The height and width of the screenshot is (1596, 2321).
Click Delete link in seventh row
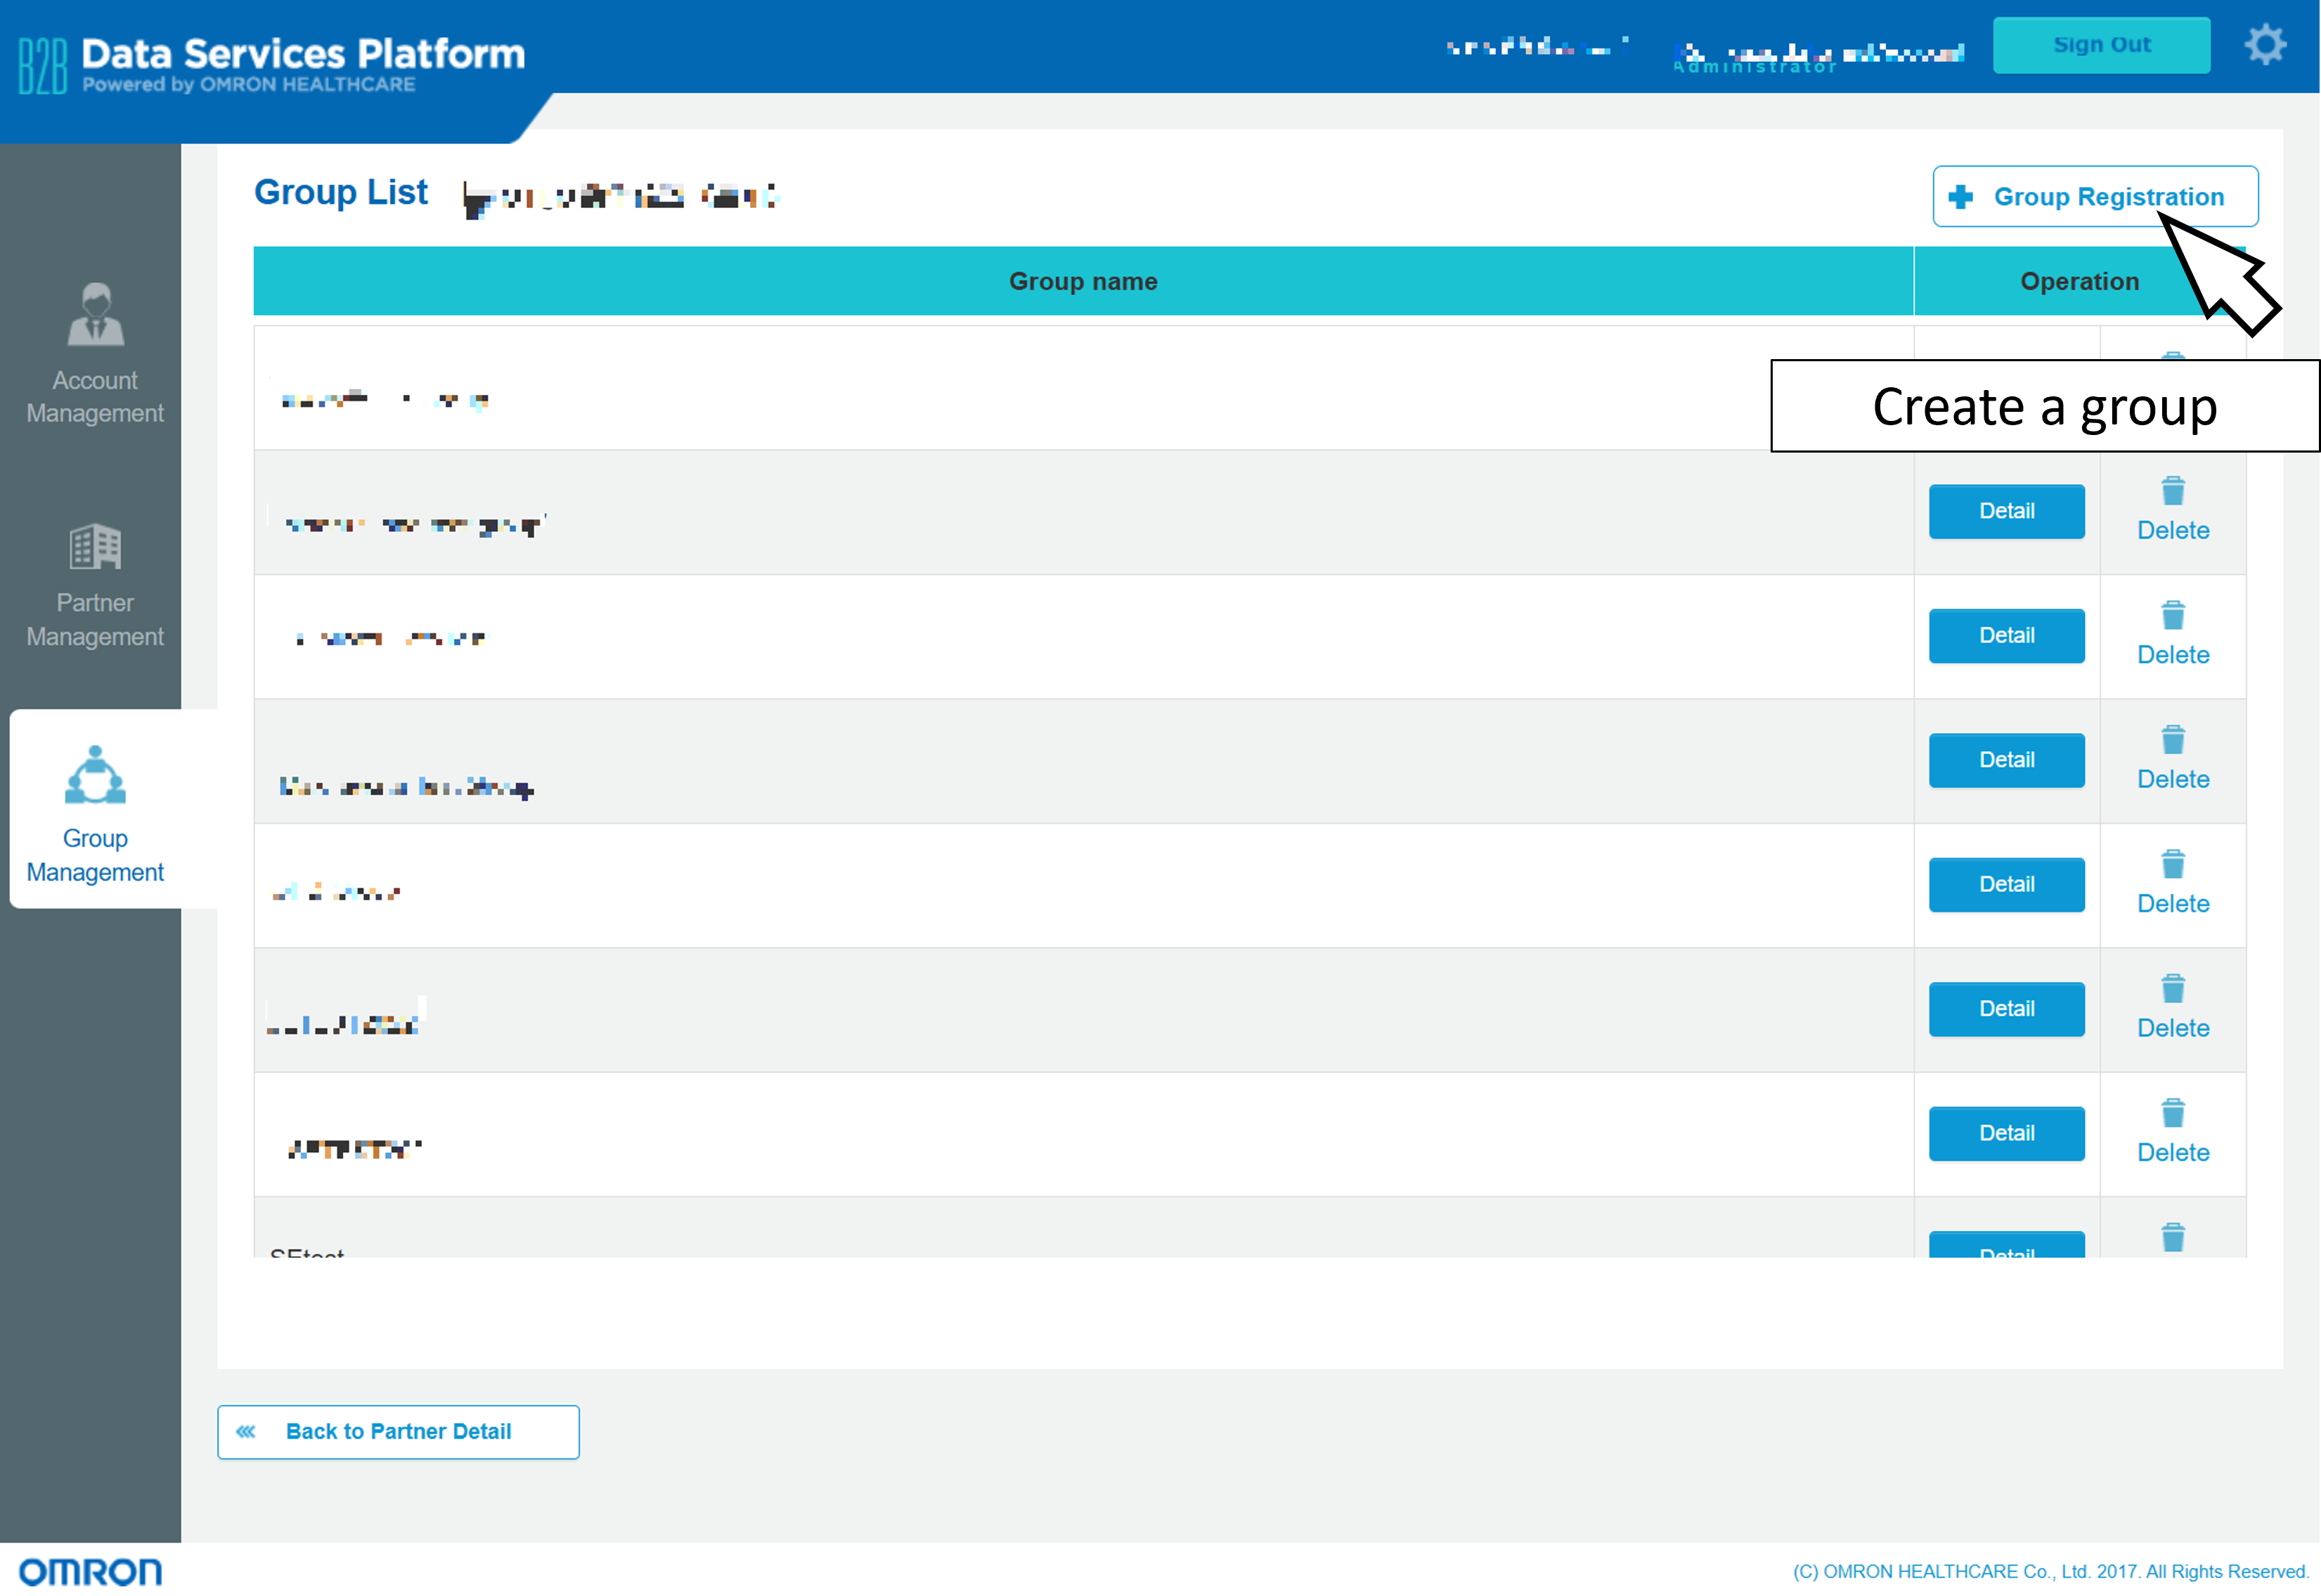click(x=2172, y=1152)
